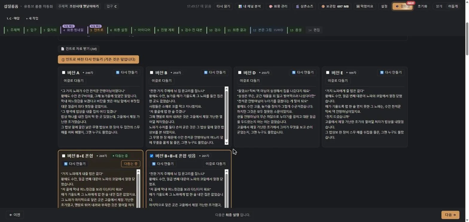Switch theme to 어둡게
469x222 pixels.
tap(453, 6)
